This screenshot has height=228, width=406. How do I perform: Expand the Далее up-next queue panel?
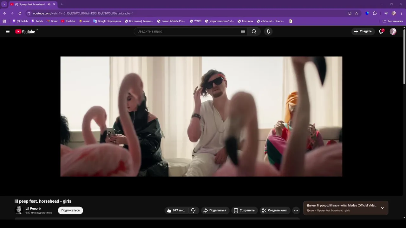[383, 208]
